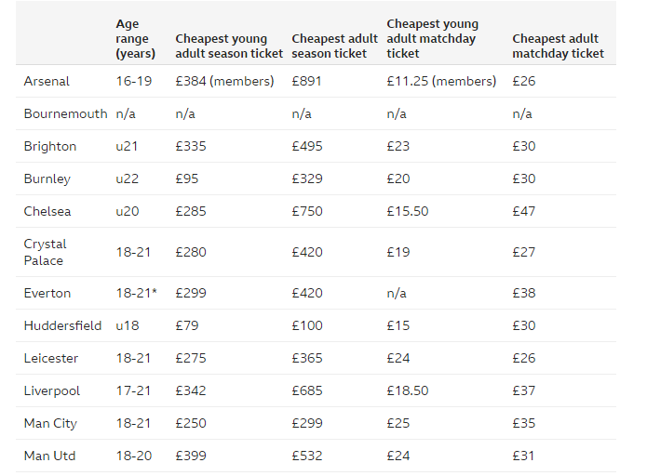Click the 'Age range (years)' column header
647x476 pixels.
(x=136, y=38)
